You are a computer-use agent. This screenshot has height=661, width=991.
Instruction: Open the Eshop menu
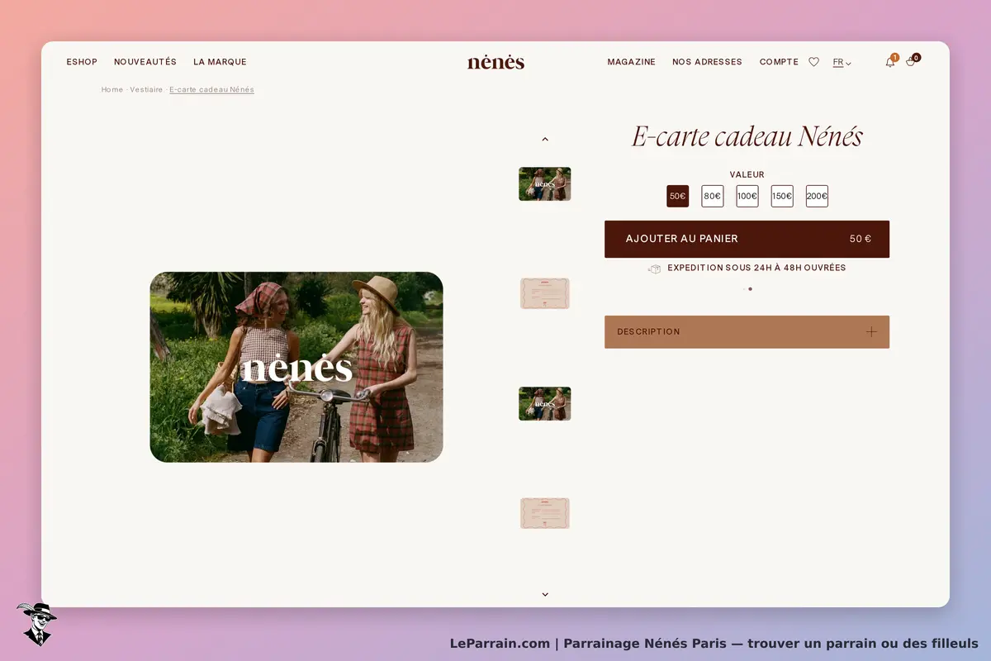[82, 62]
